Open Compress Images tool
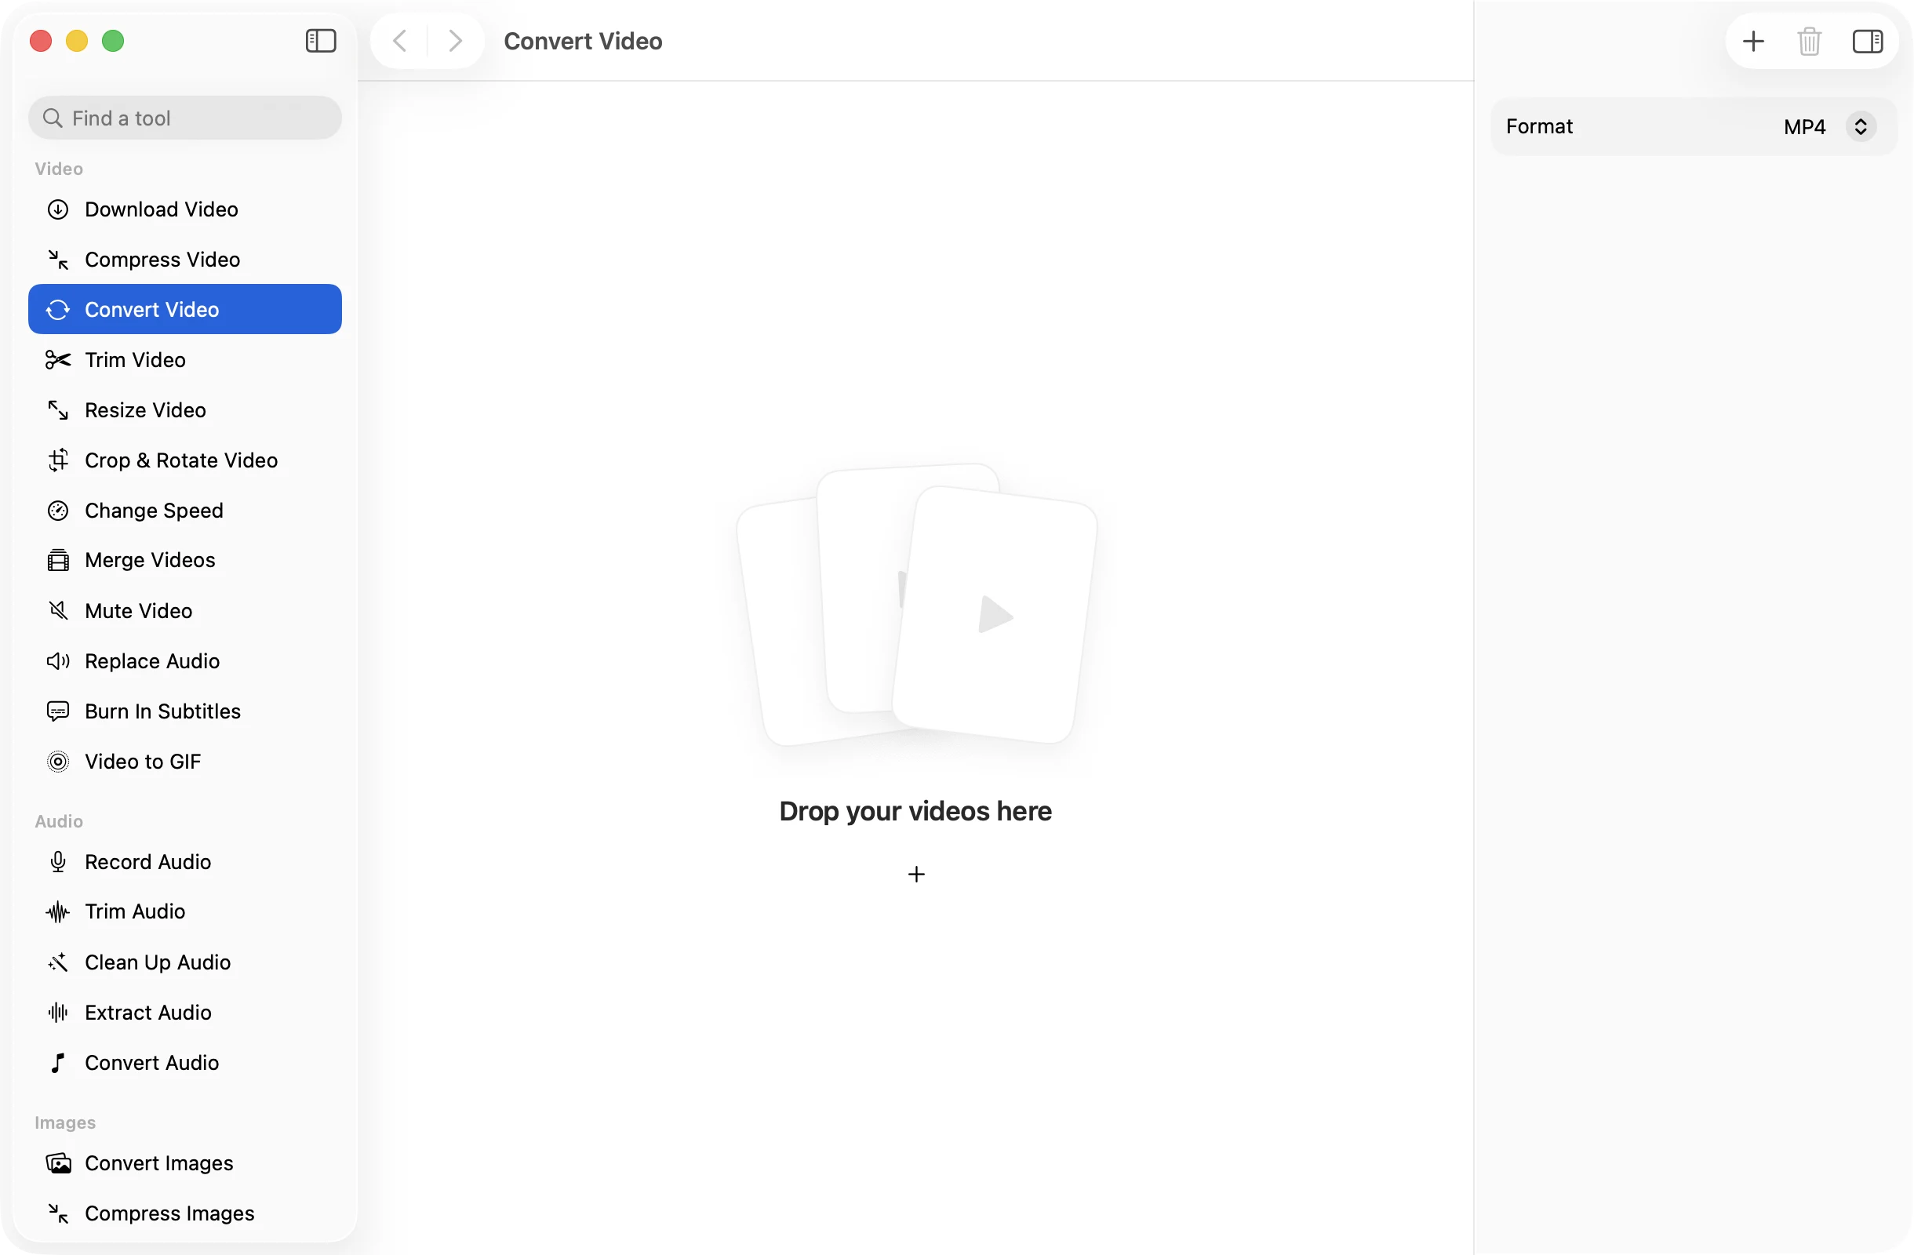Viewport: 1914px width, 1255px height. 185,1213
